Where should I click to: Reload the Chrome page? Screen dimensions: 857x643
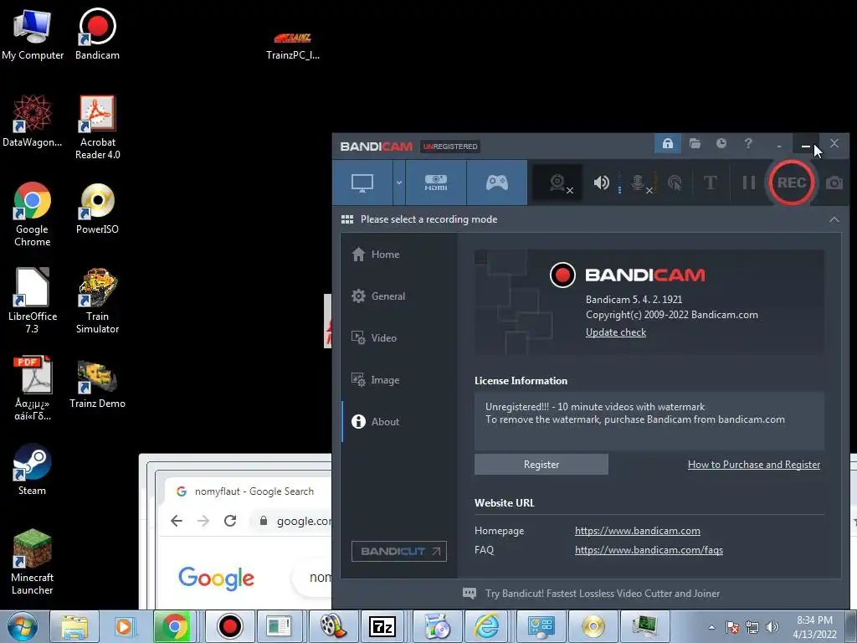(230, 521)
